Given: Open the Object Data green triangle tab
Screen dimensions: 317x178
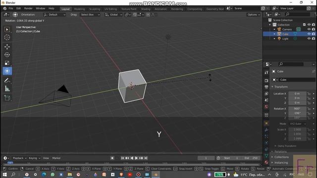Looking at the screenshot, I should coord(266,156).
